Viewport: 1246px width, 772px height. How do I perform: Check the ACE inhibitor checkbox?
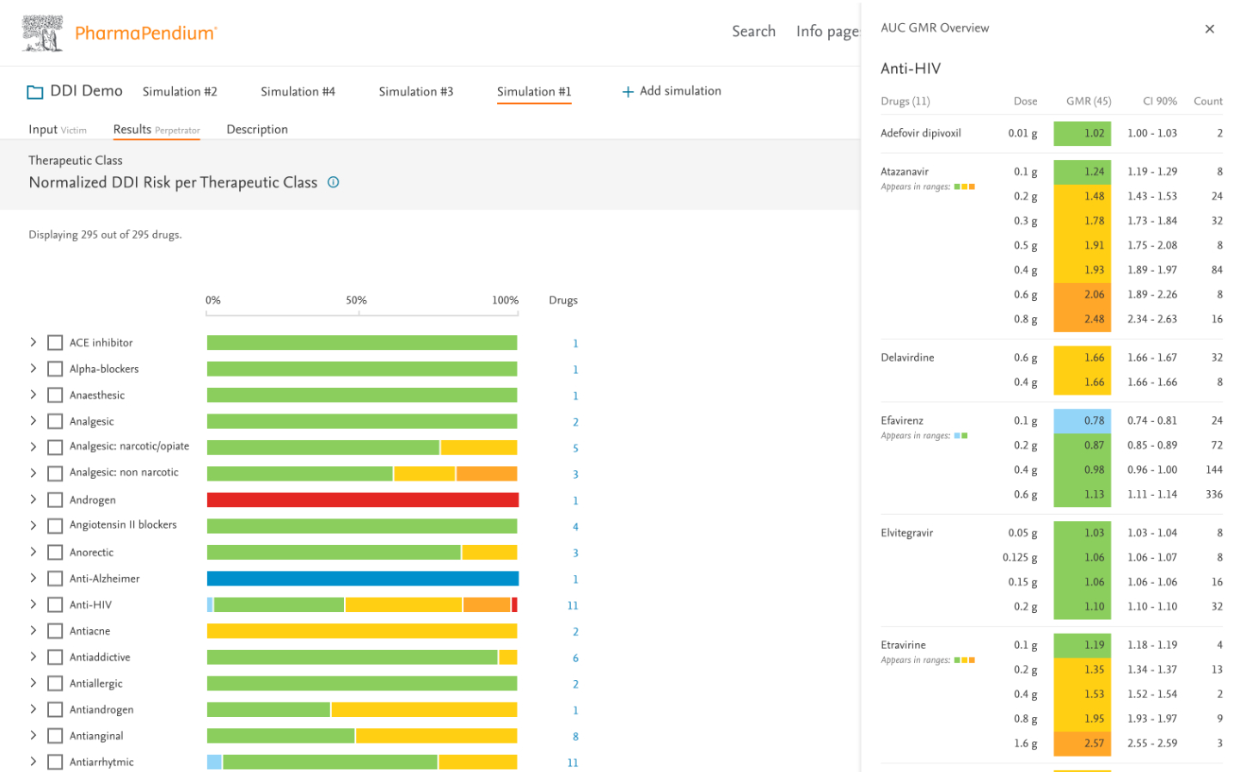(x=55, y=343)
